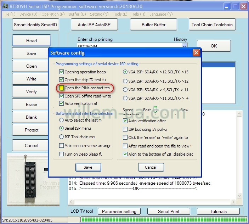This screenshot has width=249, height=224.
Task: Select Serial ISP menu radio button
Action: (x=61, y=128)
